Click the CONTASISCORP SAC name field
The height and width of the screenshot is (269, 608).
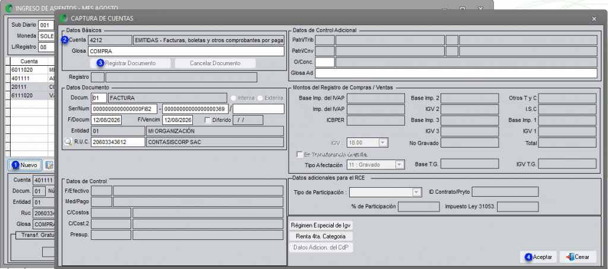pyautogui.click(x=215, y=142)
